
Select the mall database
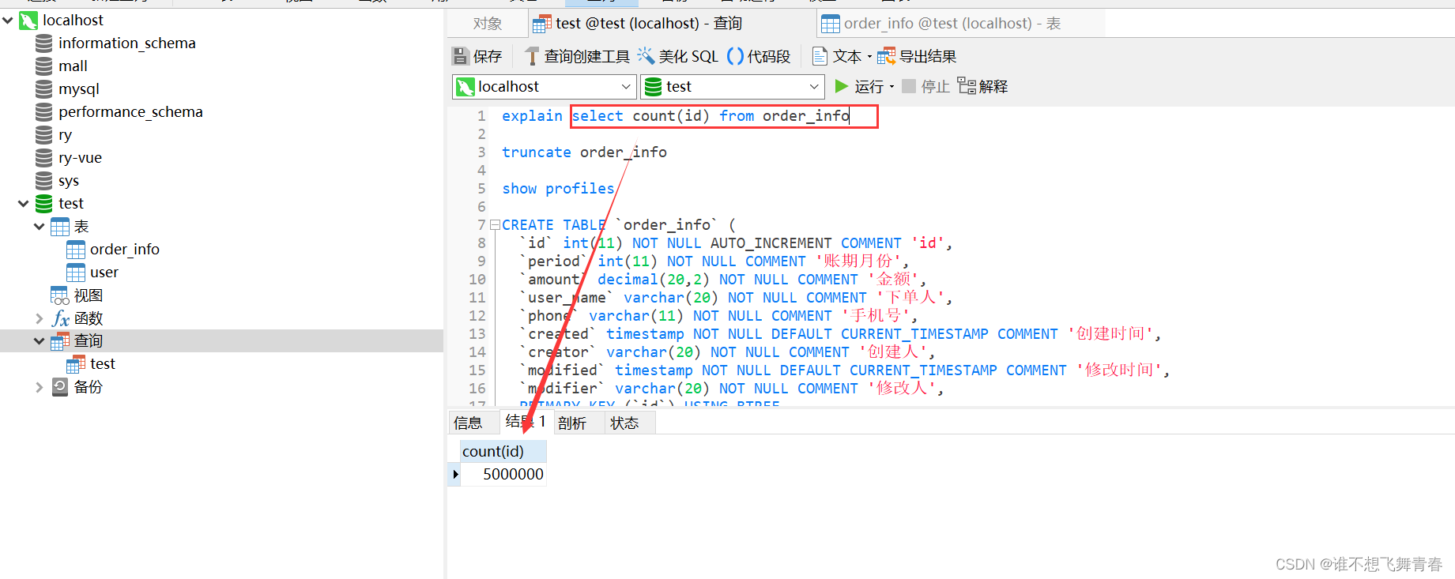point(73,66)
